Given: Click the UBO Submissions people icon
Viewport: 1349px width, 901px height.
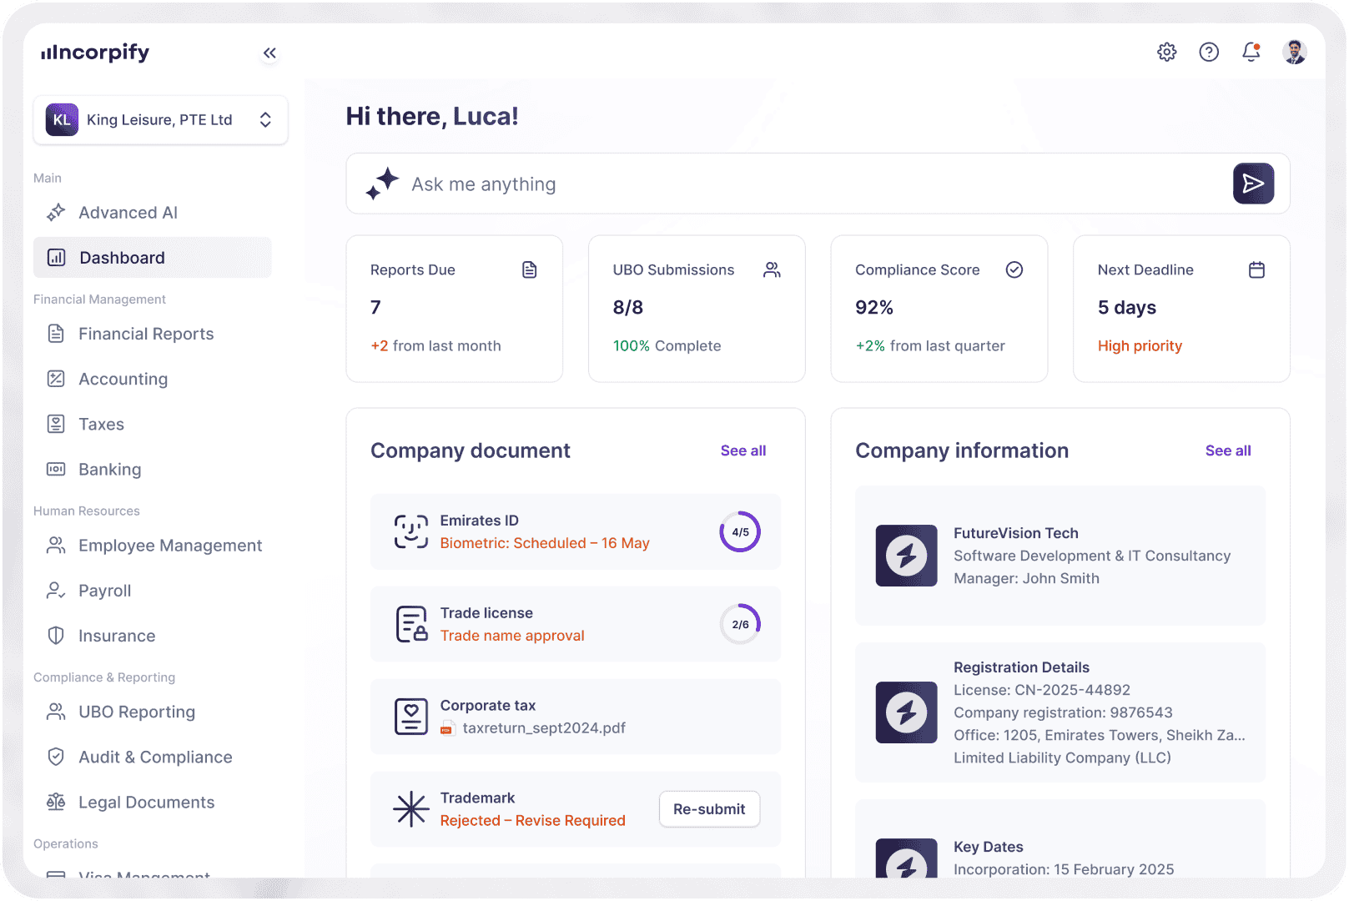Looking at the screenshot, I should tap(771, 269).
